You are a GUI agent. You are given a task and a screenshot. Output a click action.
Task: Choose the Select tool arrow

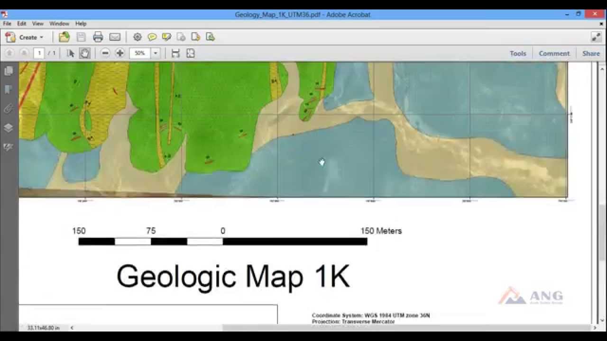click(x=70, y=53)
